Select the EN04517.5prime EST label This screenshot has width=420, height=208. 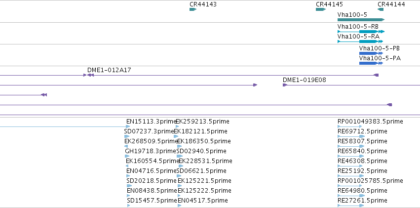203,201
